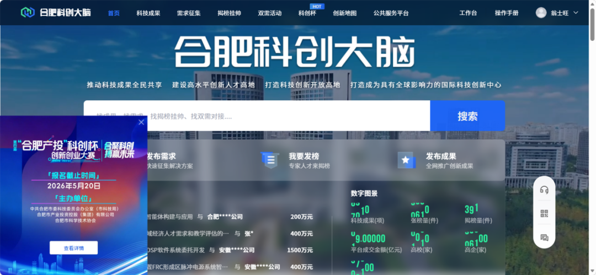The height and width of the screenshot is (275, 596).
Task: Click the 合肥****公司 200万元 row
Action: (230, 217)
